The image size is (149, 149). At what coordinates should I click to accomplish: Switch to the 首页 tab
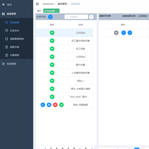(x=39, y=11)
